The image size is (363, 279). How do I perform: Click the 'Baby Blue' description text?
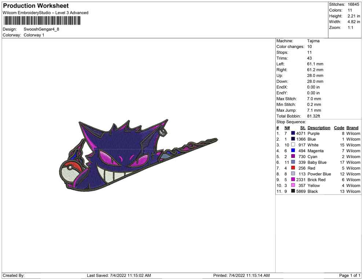(x=317, y=163)
